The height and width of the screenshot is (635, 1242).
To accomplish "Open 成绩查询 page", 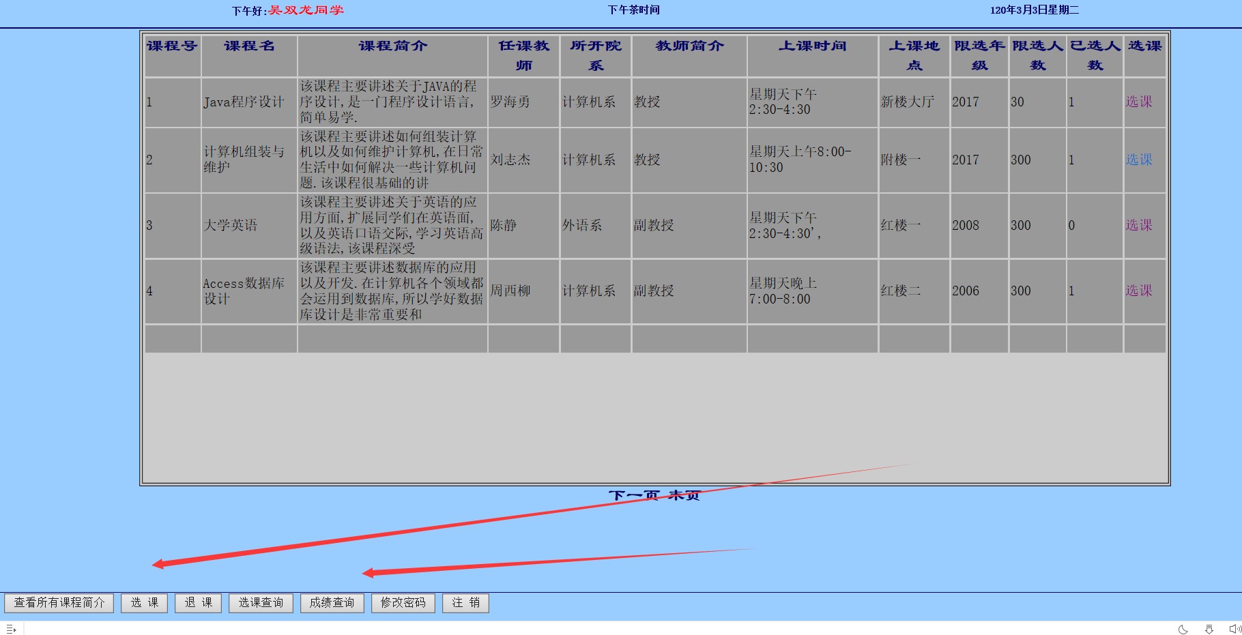I will click(332, 603).
